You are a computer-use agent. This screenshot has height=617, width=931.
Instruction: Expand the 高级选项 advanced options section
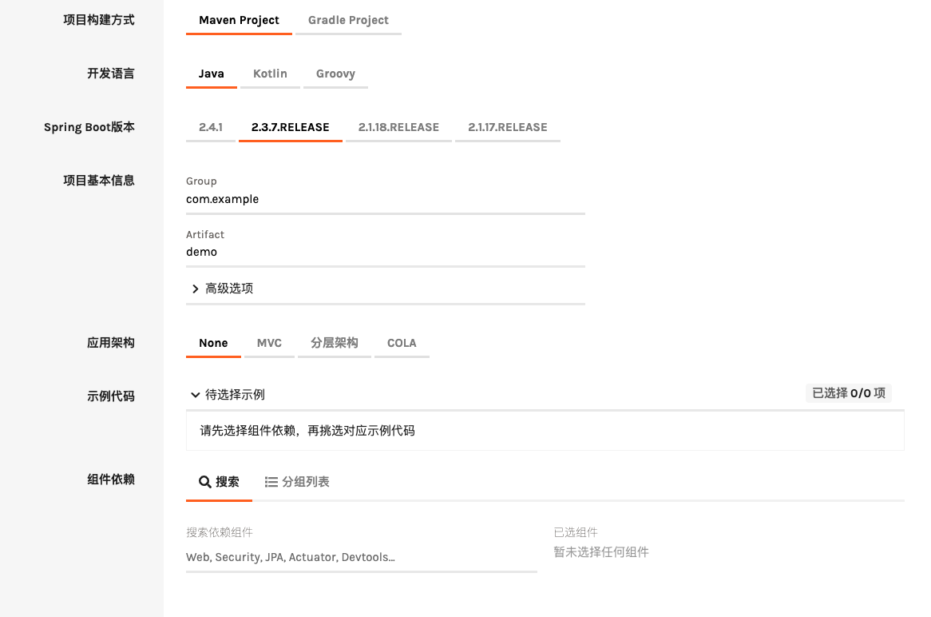coord(386,289)
